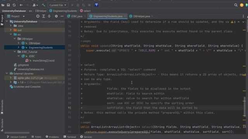The image size is (248, 139).
Task: Navigate forward with the right arrow
Action: tap(27, 5)
